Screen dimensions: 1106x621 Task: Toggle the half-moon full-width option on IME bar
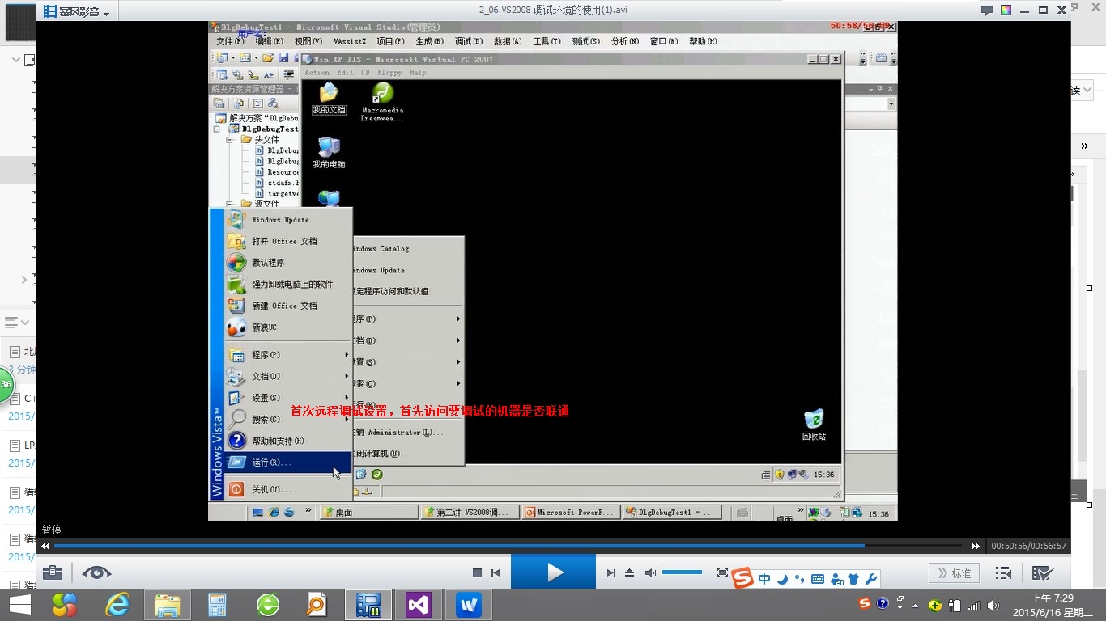782,579
